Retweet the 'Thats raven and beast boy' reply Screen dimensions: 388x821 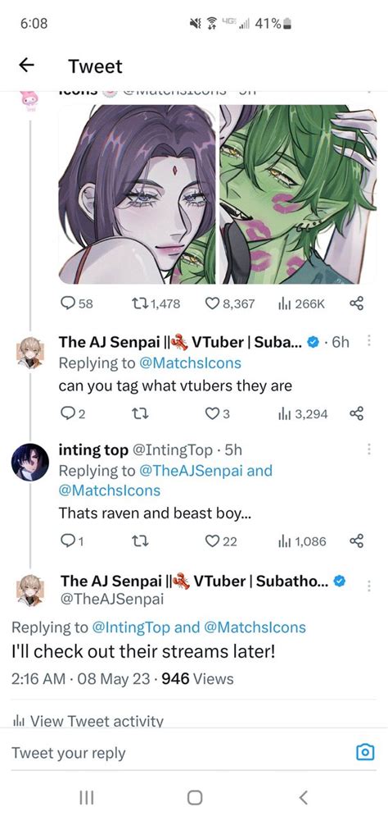(x=141, y=541)
